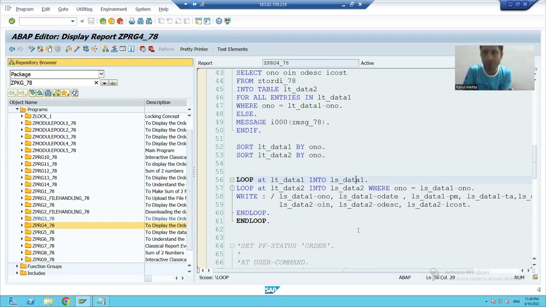Collapse the LOOP block at line 57
Screen dimensions: 546x307
[232, 188]
